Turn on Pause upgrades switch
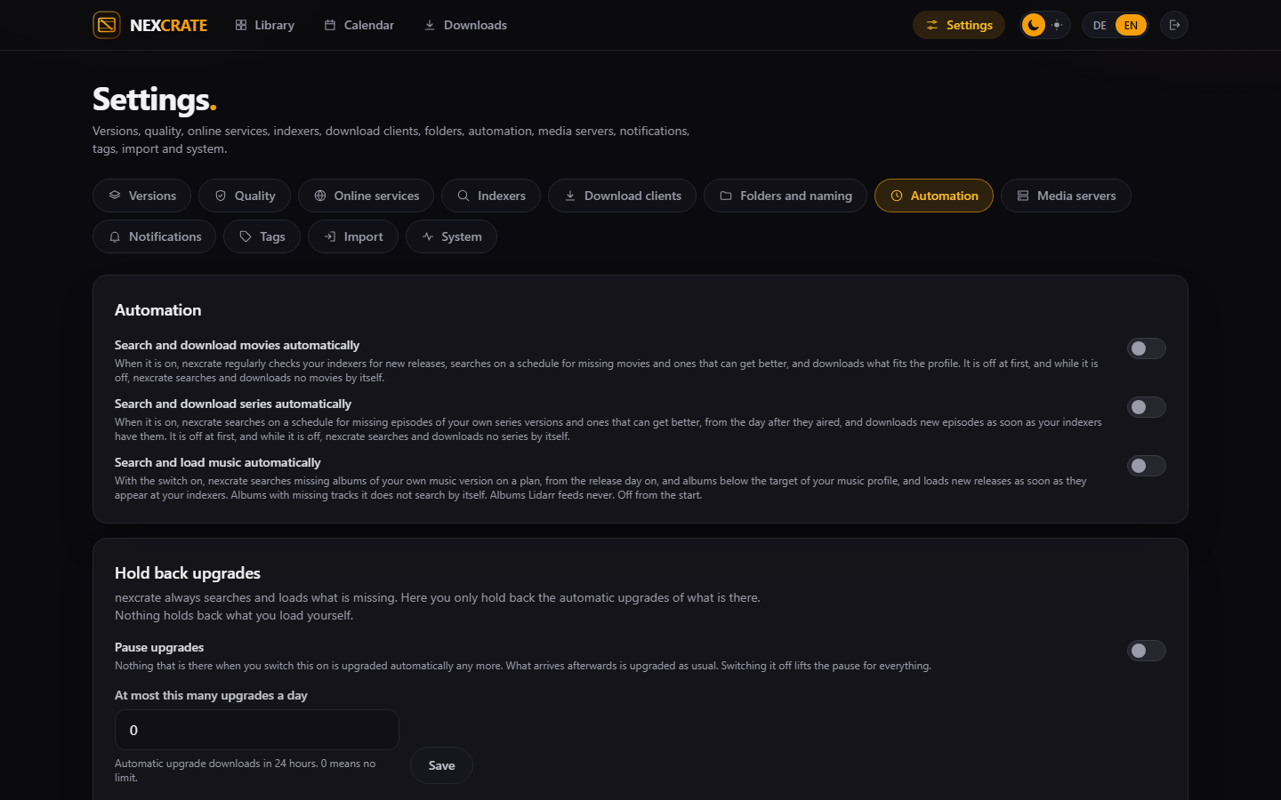Viewport: 1281px width, 800px height. [1147, 651]
